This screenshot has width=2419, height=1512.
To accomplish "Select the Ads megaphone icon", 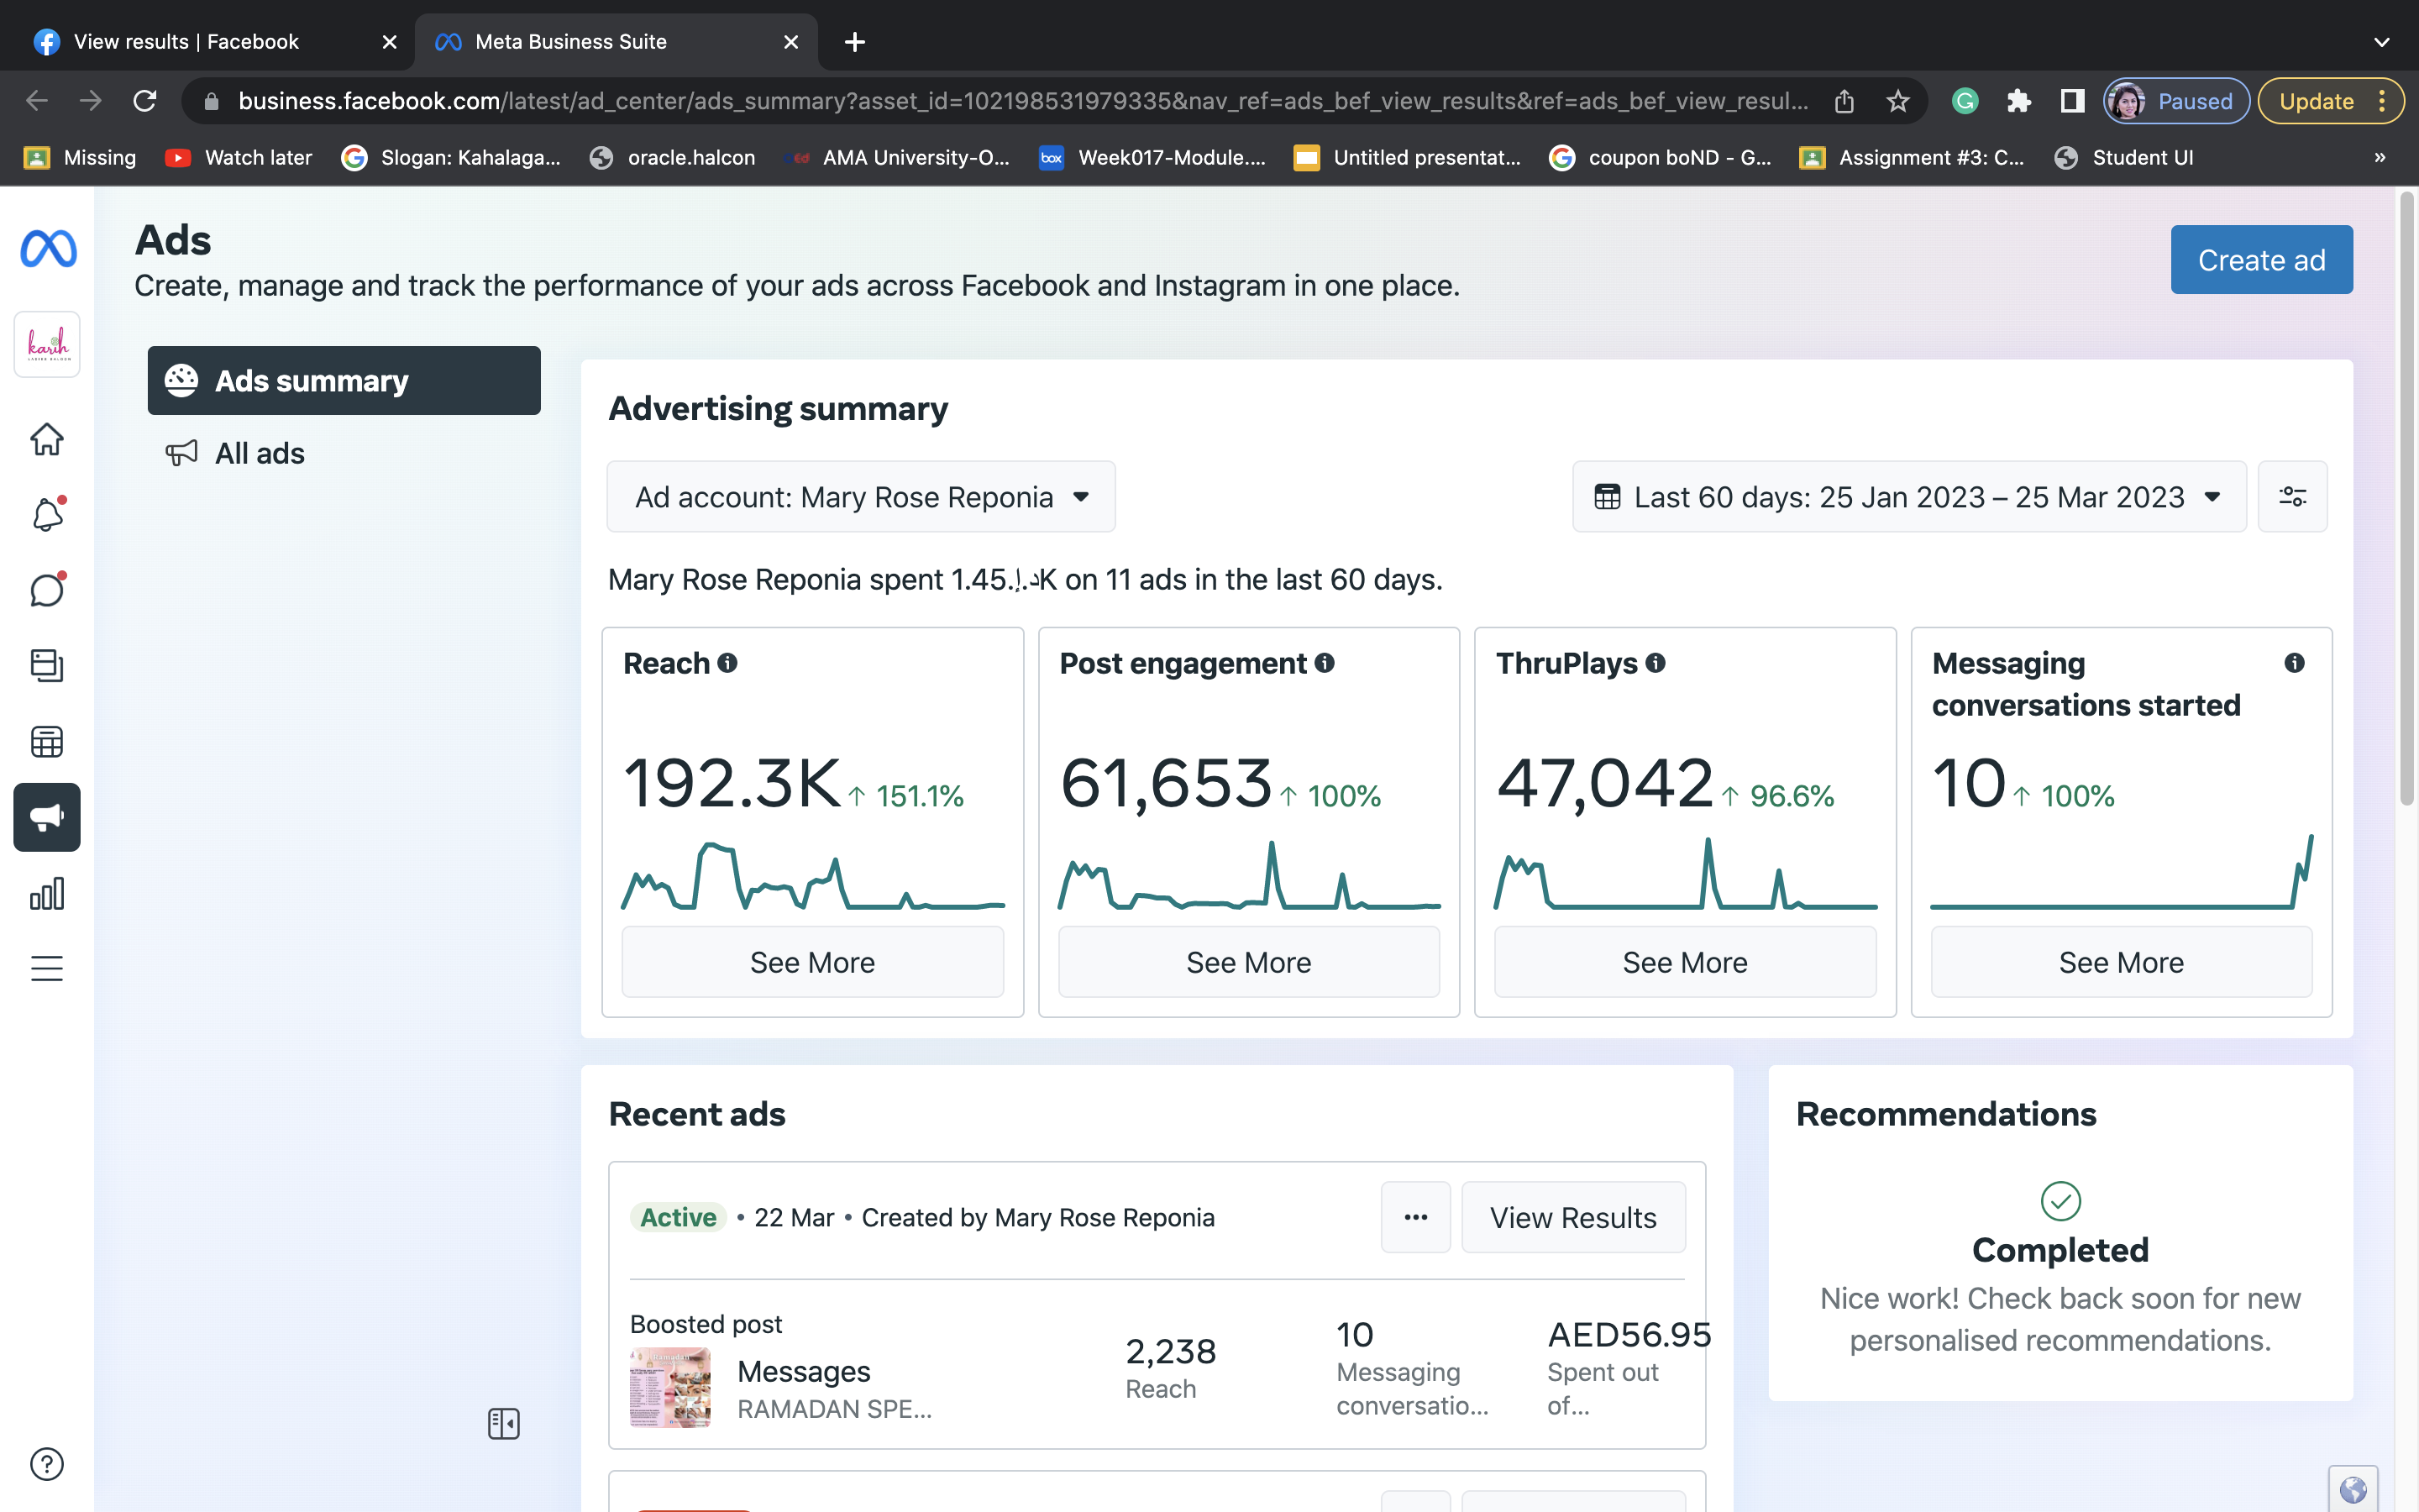I will [x=47, y=817].
